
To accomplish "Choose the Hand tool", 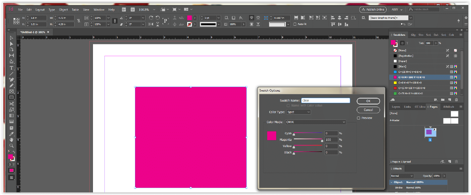I will [11, 140].
